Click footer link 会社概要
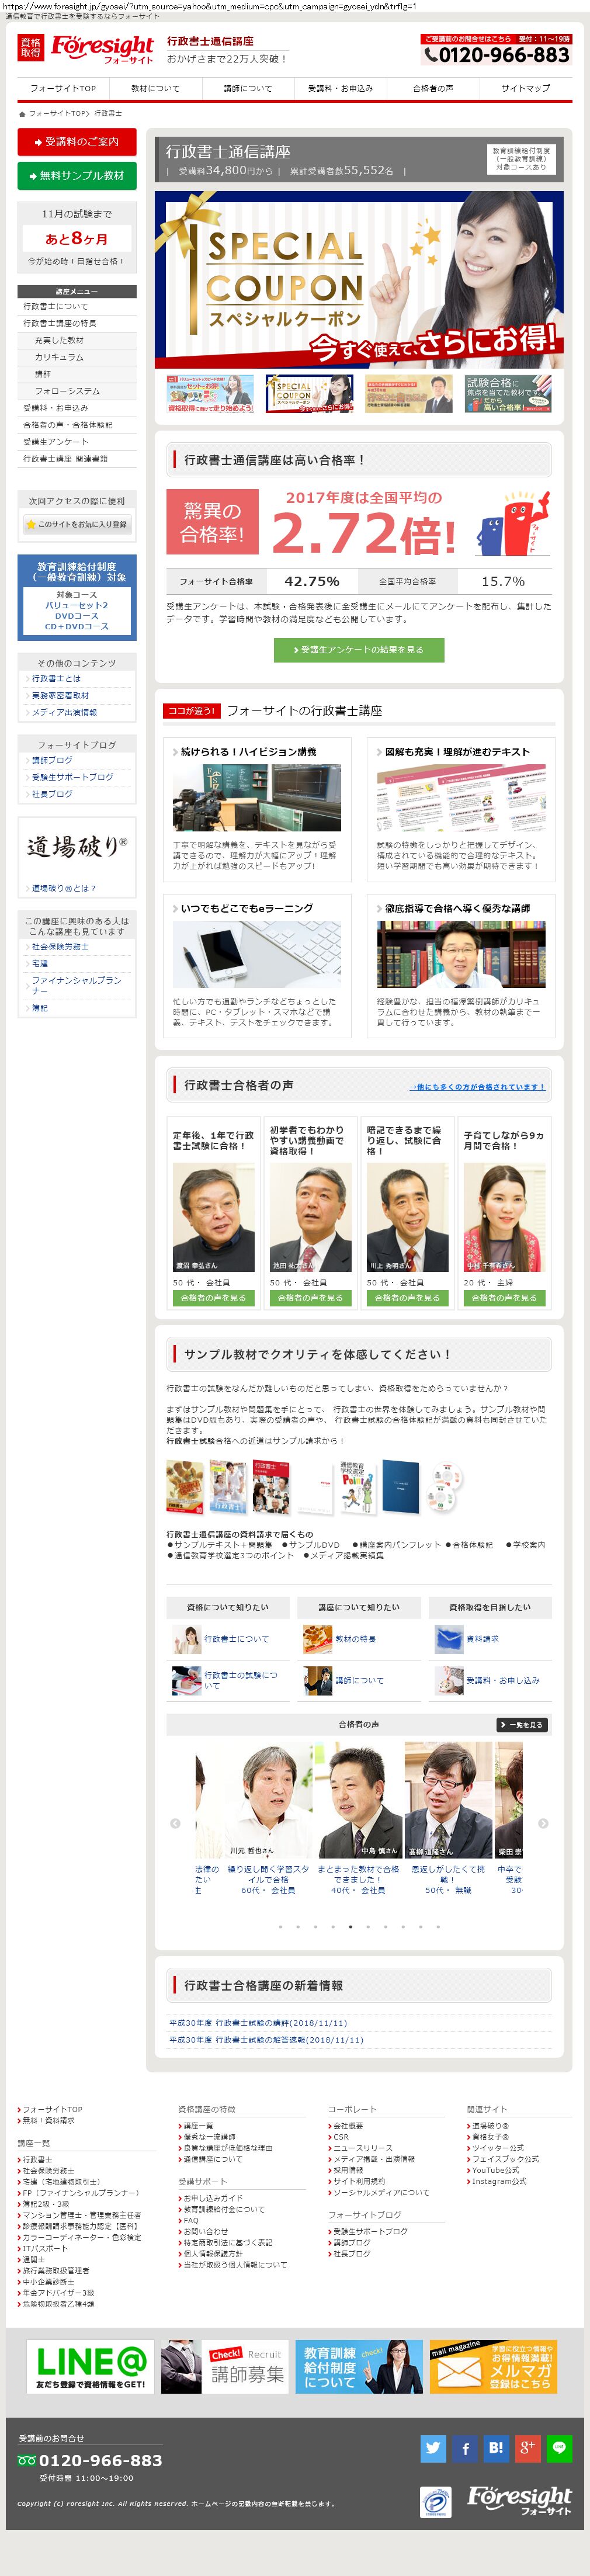 [x=348, y=2126]
